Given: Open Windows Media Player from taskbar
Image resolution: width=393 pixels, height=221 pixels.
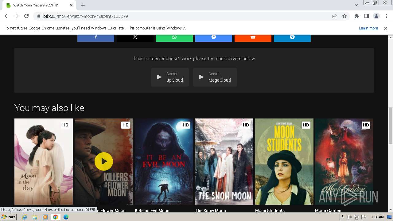Looking at the screenshot, I should point(45,217).
